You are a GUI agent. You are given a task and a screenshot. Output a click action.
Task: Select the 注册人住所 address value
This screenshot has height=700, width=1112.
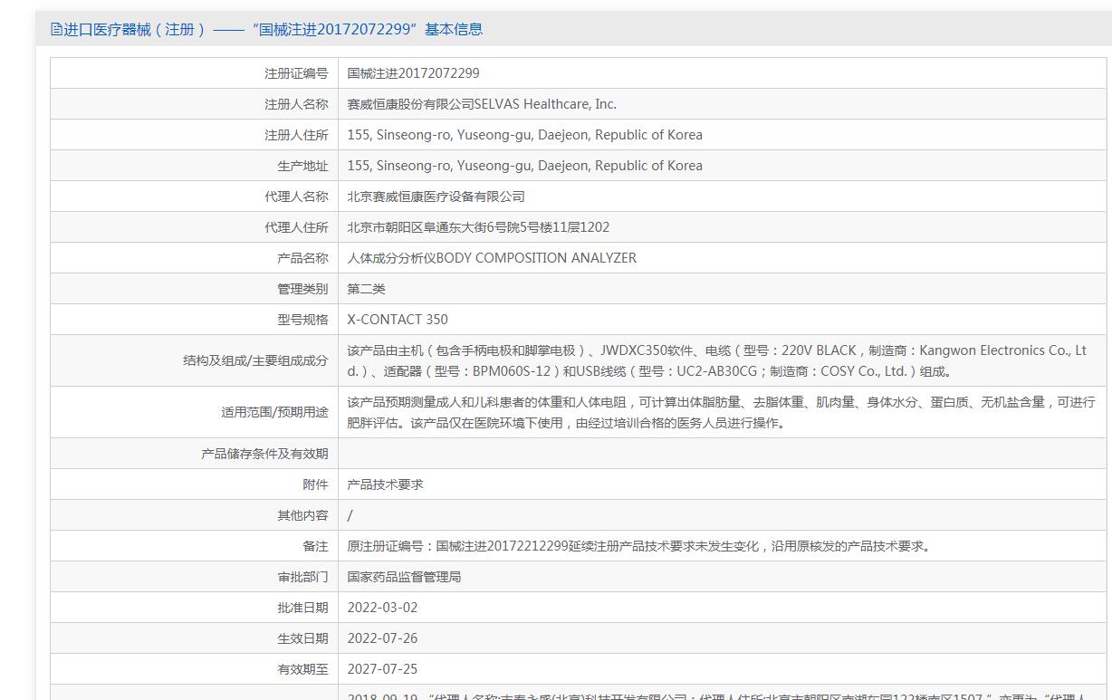525,135
